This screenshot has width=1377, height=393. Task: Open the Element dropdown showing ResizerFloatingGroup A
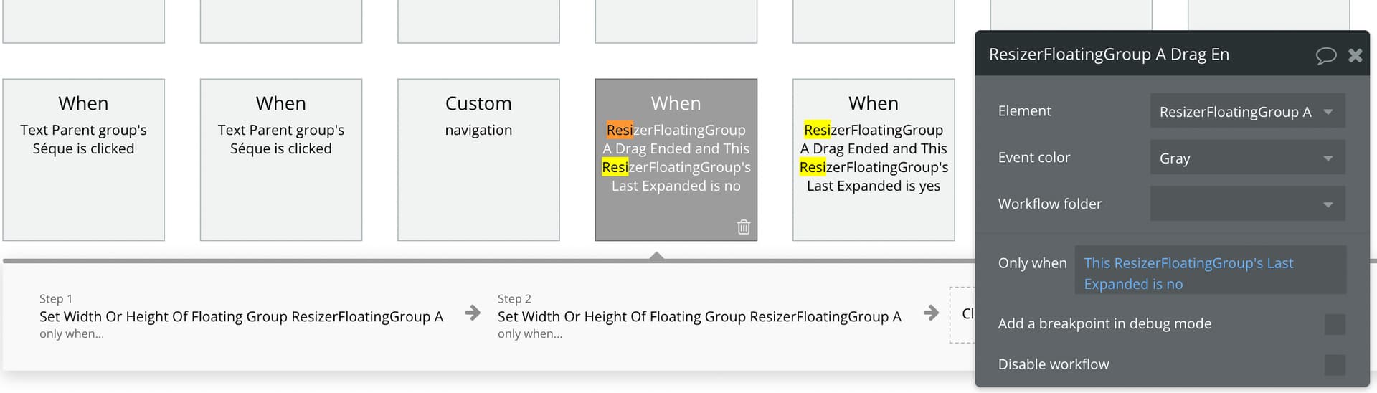tap(1247, 112)
